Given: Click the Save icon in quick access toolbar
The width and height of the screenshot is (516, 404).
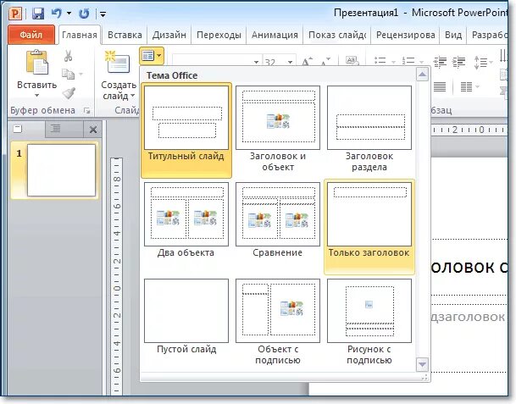Looking at the screenshot, I should point(38,14).
